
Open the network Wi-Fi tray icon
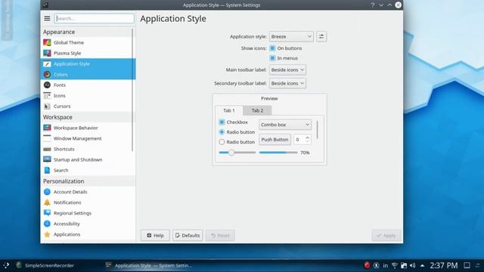[x=394, y=265]
